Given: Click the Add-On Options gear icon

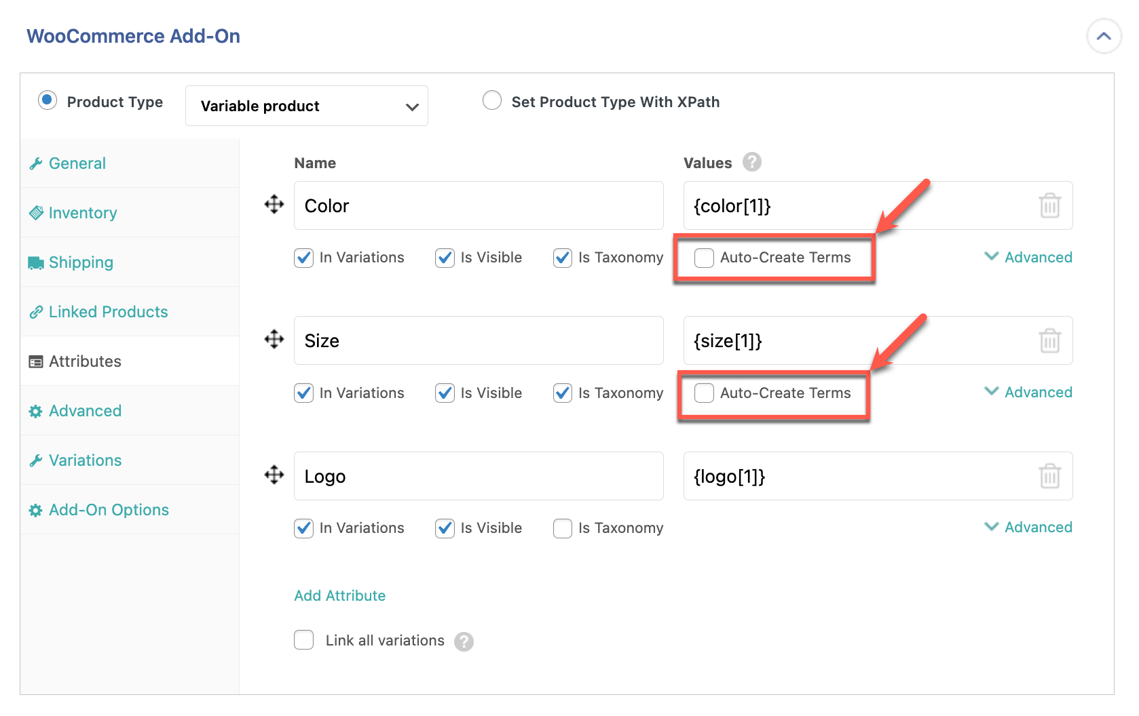Looking at the screenshot, I should pyautogui.click(x=36, y=511).
